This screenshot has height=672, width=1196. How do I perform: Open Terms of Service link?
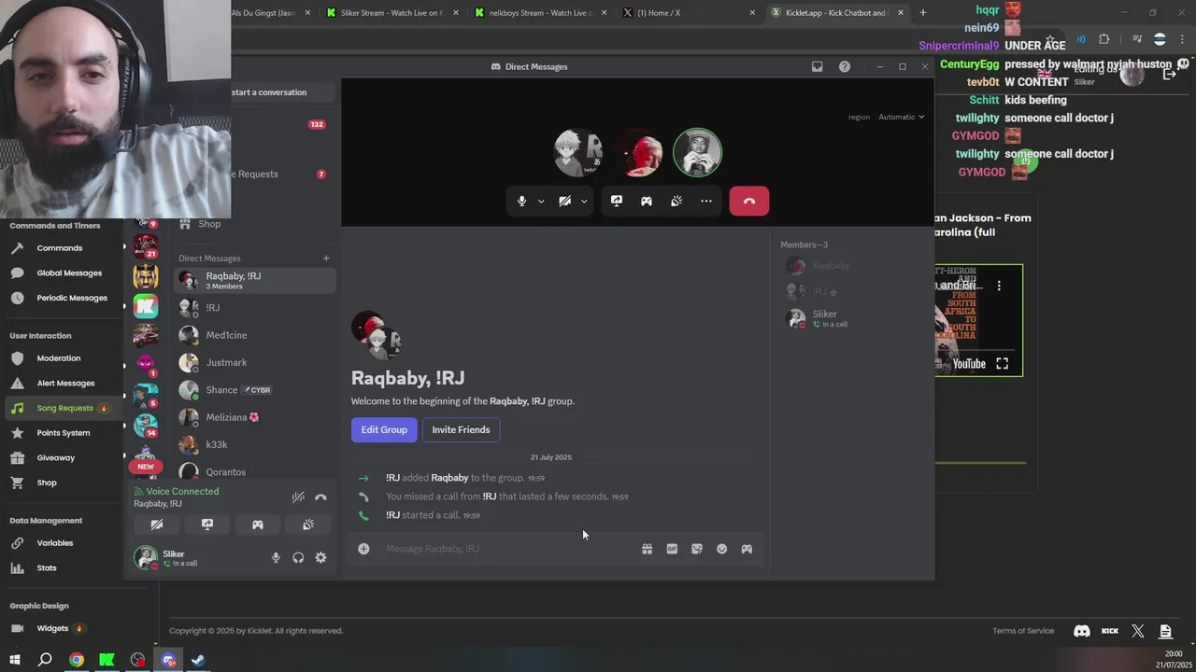pyautogui.click(x=1023, y=631)
